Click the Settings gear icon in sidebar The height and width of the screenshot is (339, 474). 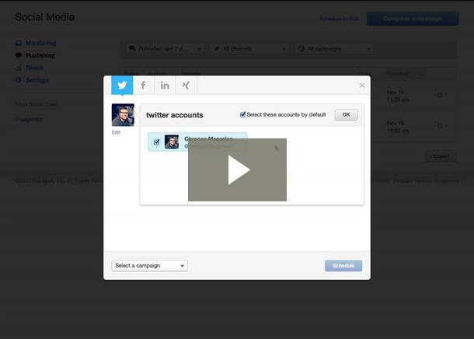19,80
